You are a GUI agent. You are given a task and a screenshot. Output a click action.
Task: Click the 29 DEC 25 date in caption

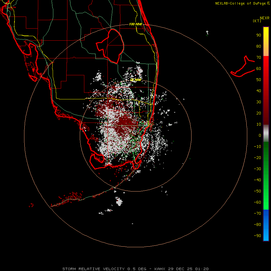pos(180,269)
